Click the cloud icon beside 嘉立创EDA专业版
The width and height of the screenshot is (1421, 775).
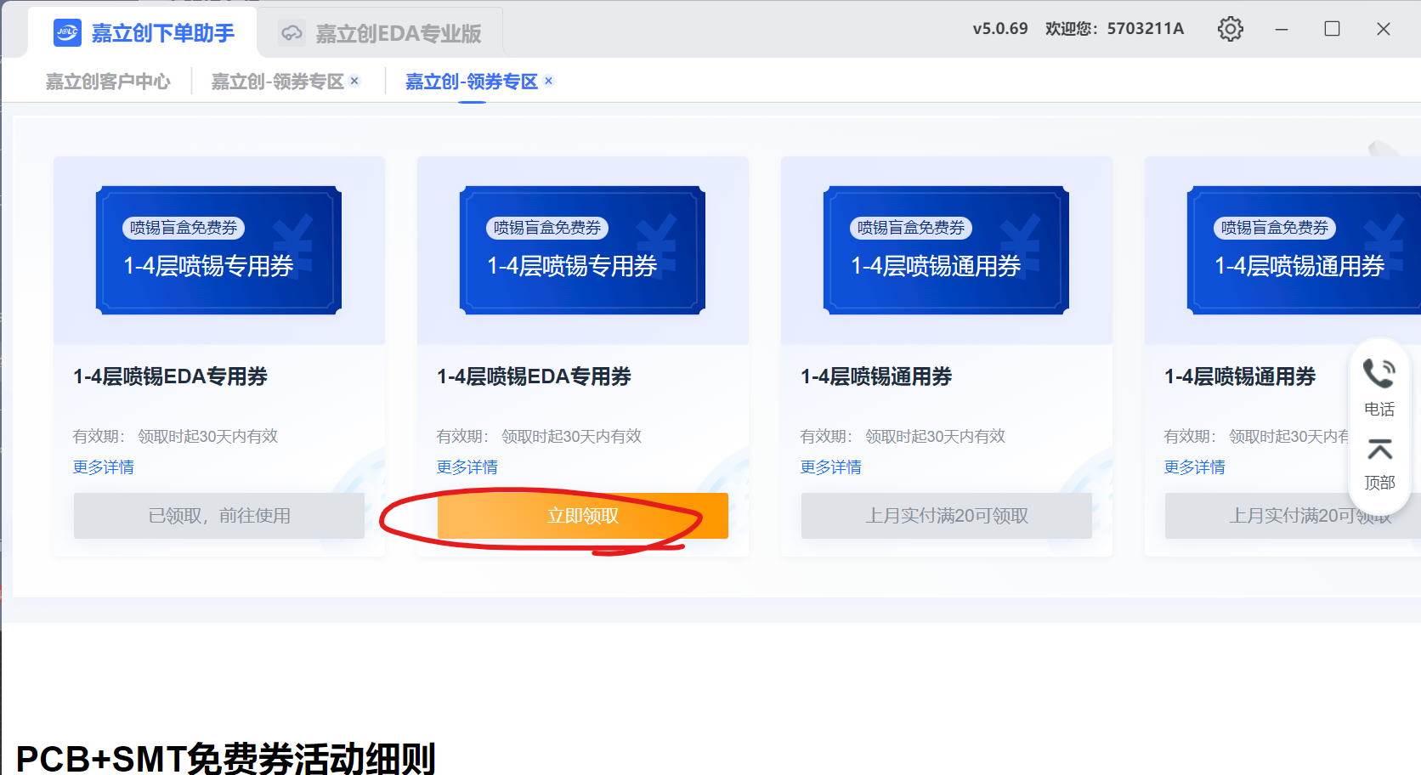coord(292,33)
